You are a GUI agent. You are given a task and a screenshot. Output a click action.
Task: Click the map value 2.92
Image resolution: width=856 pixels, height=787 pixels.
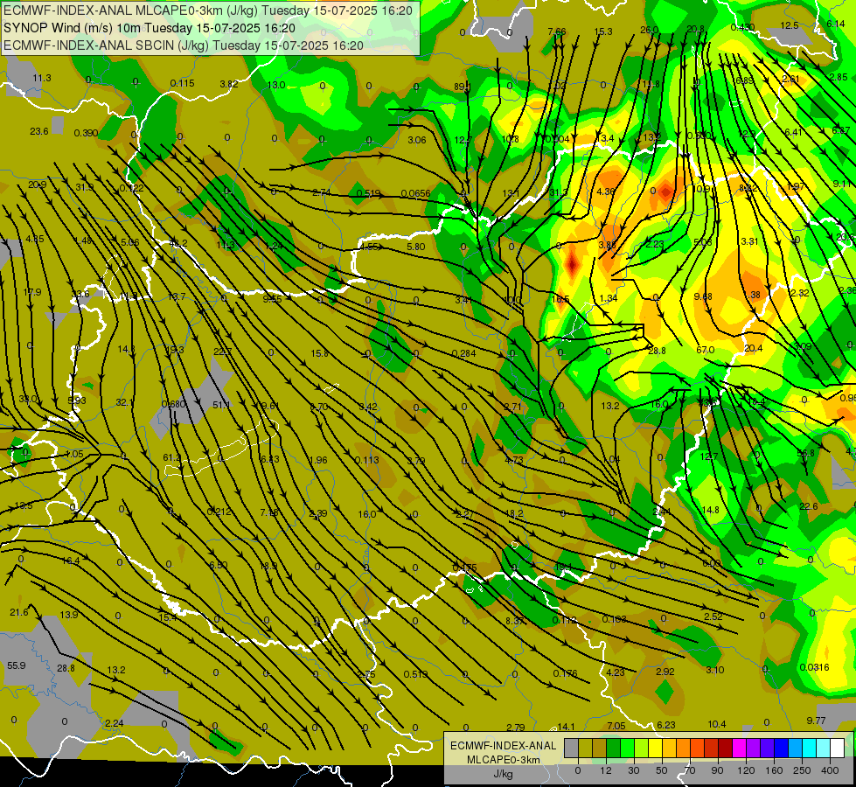pyautogui.click(x=665, y=672)
